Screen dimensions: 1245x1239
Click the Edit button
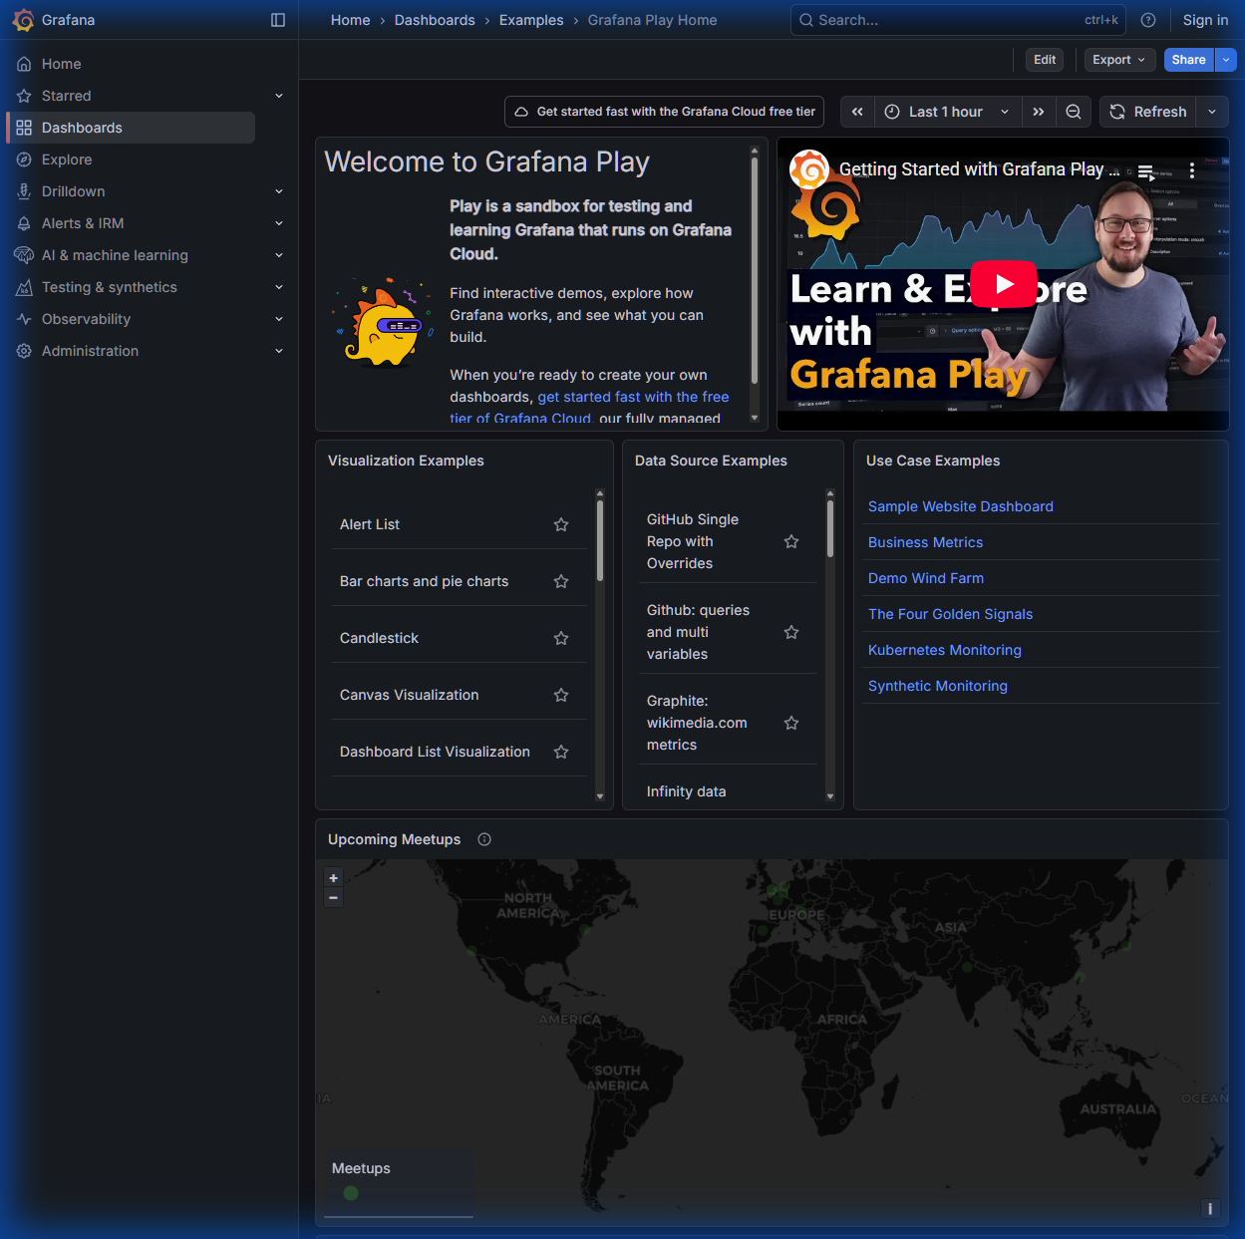pos(1044,59)
